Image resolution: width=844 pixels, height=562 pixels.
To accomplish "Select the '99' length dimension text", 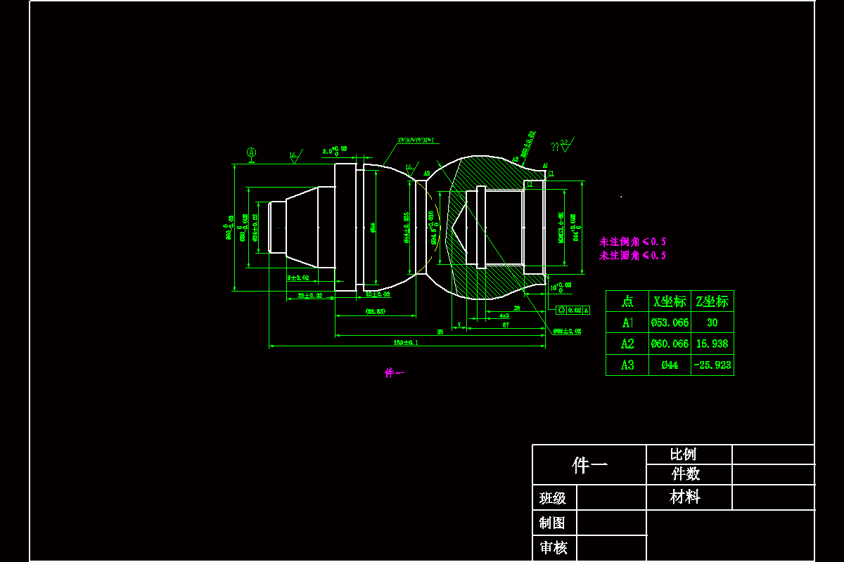I will point(440,332).
